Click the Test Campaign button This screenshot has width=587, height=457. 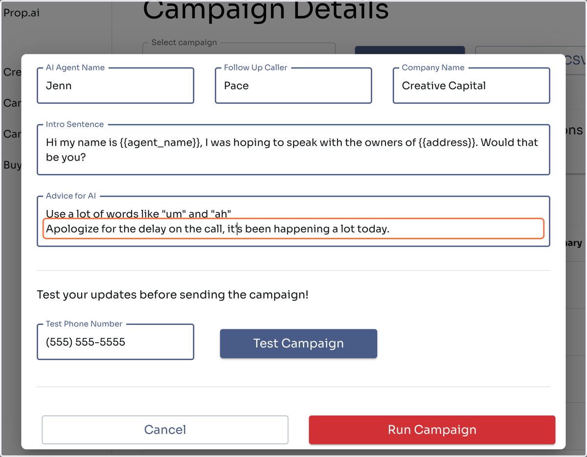298,343
